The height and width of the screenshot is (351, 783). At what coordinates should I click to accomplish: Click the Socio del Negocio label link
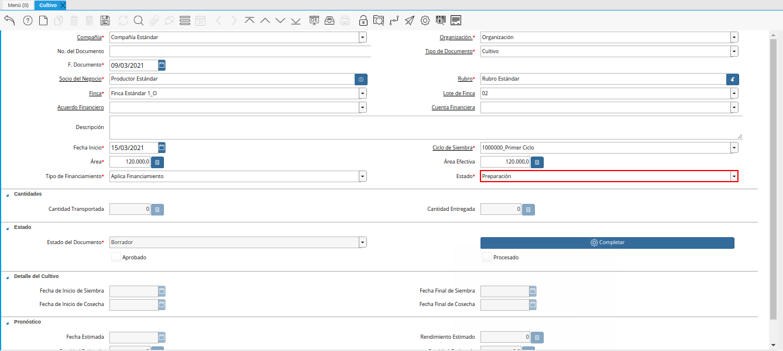click(80, 79)
